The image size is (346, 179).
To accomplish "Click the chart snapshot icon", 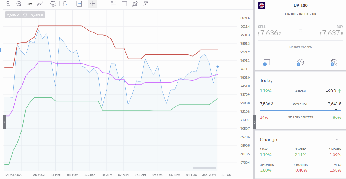I will click(79, 4).
